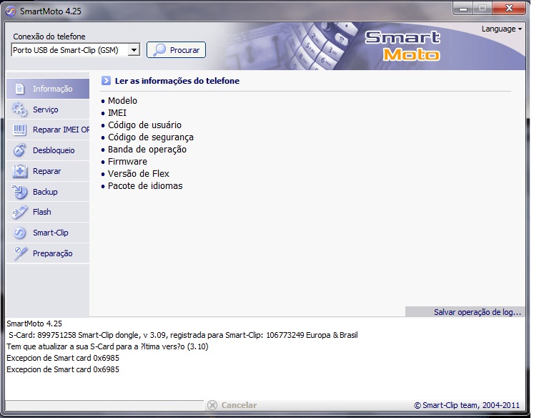Click Ler as informações do telefone

[177, 81]
